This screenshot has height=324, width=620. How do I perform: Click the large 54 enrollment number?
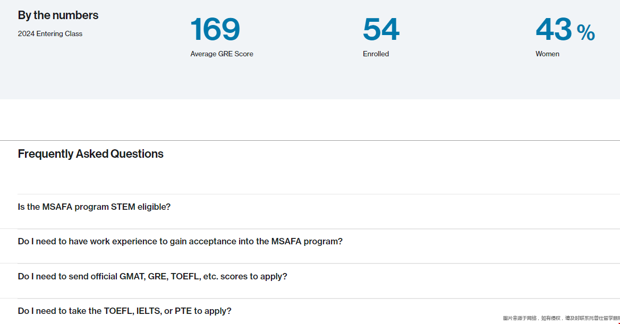[381, 30]
